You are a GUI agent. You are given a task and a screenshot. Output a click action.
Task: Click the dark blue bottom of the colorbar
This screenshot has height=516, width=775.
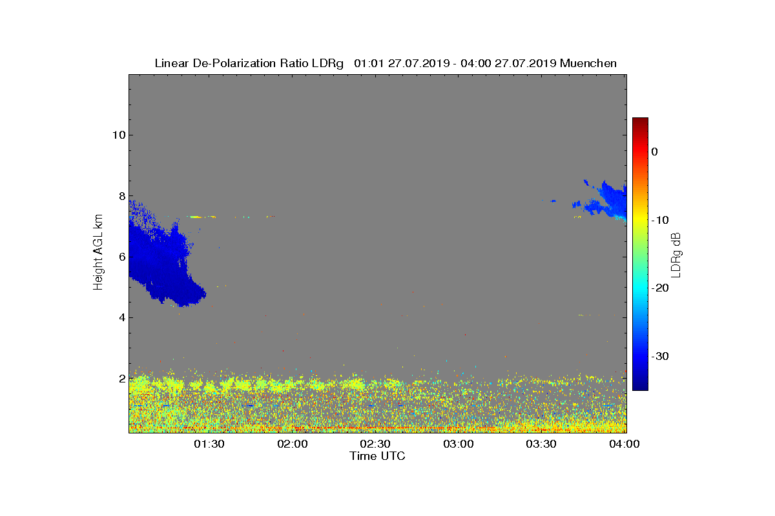(x=640, y=385)
